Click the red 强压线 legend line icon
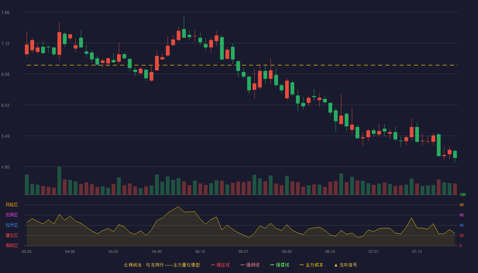Screen dimensions: 478x273 pos(213,265)
